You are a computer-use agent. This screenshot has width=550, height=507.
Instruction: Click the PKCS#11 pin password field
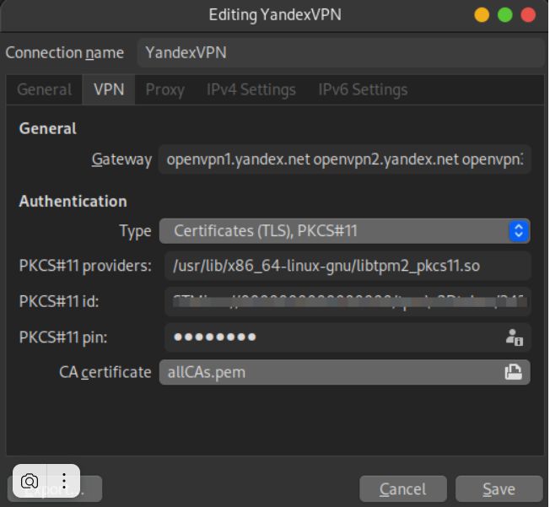333,337
